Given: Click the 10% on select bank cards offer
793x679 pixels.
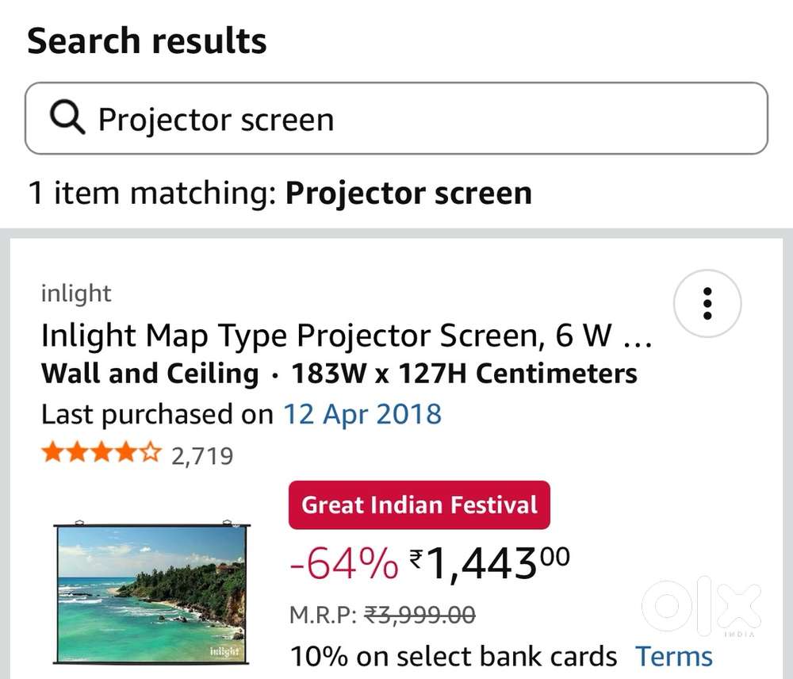Looking at the screenshot, I should coord(454,657).
